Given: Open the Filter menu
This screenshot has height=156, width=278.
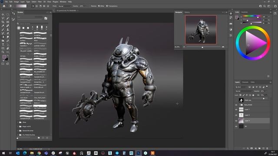Looking at the screenshot, I should click(40, 2).
